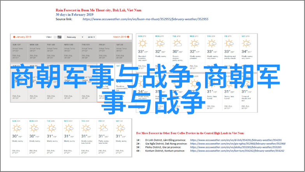Open the Buon Ma Thuot AccuWeather source link
The height and width of the screenshot is (172, 305).
tap(145, 19)
